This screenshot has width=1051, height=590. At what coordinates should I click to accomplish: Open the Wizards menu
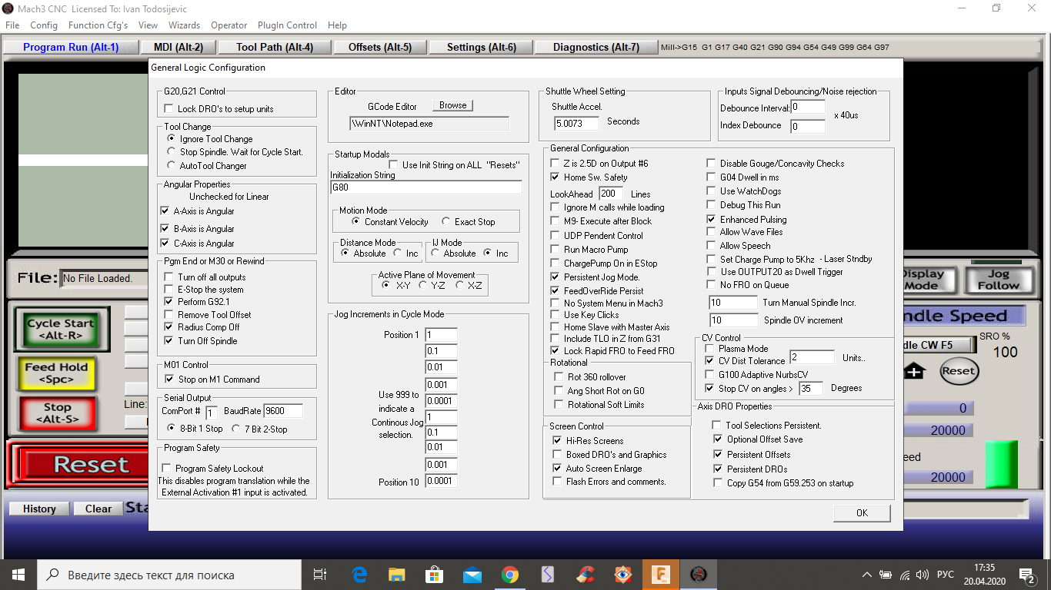[x=184, y=25]
